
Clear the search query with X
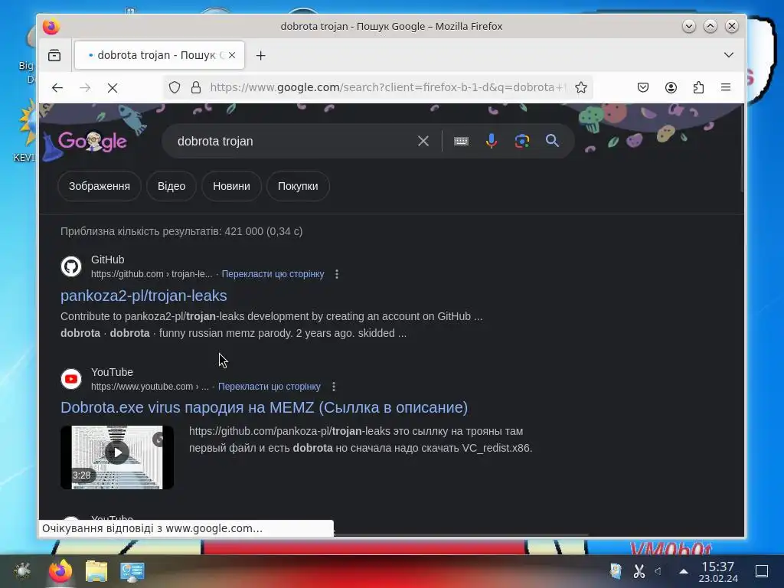pyautogui.click(x=423, y=141)
